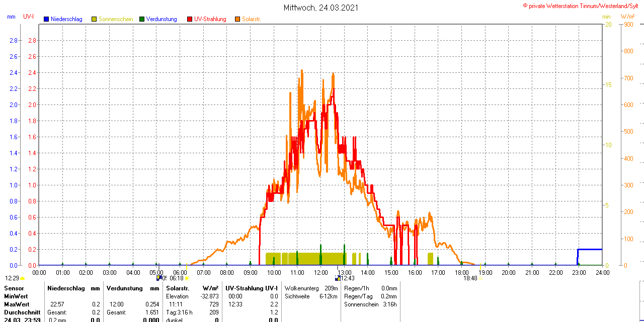
Task: Click the private Wetterstation Tinnum copyright text
Action: (583, 6)
